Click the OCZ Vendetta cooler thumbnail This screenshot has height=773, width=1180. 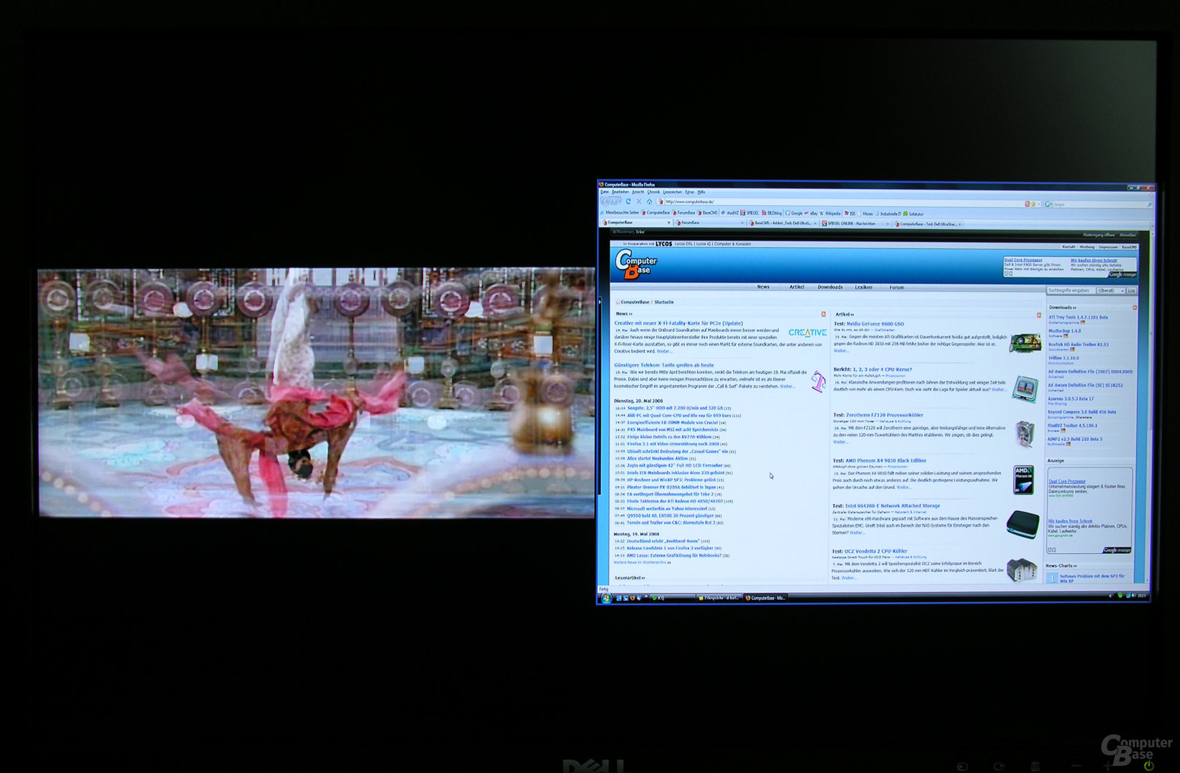point(1022,569)
